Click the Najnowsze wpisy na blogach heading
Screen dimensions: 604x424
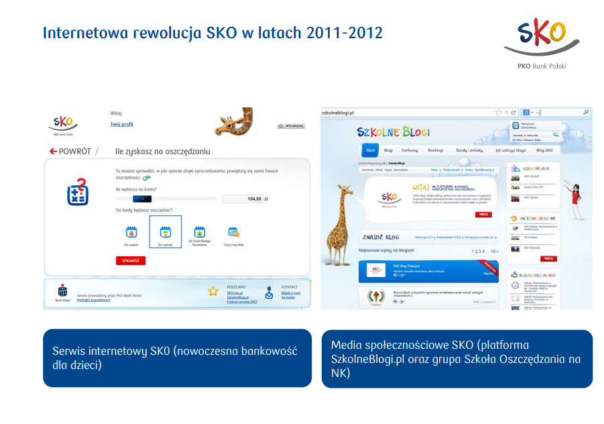coord(386,250)
